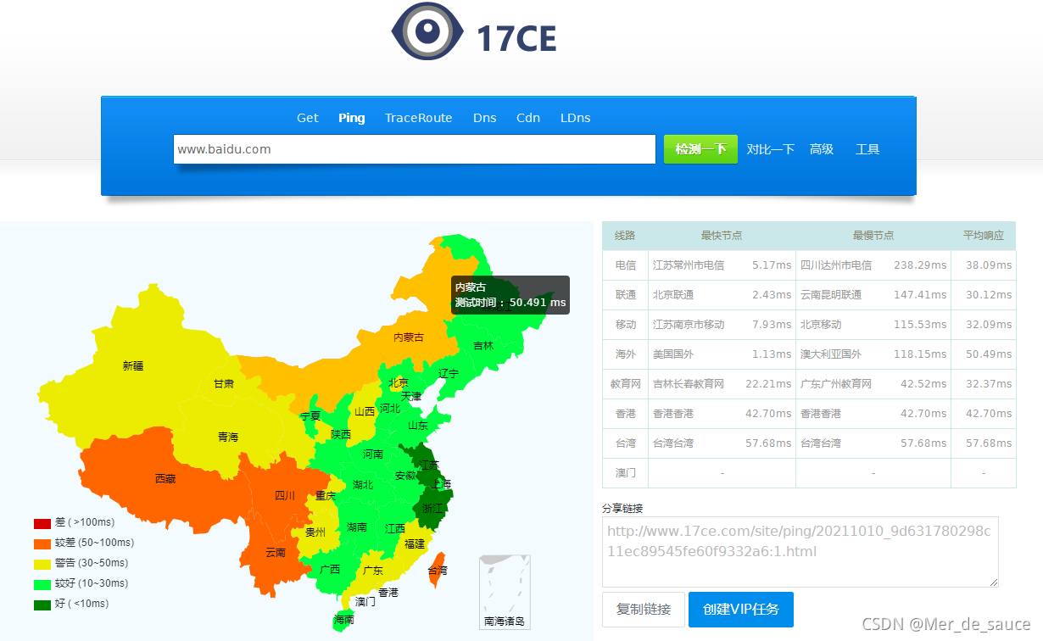
Task: Click the 吉林长春教育网 cell
Action: point(689,384)
